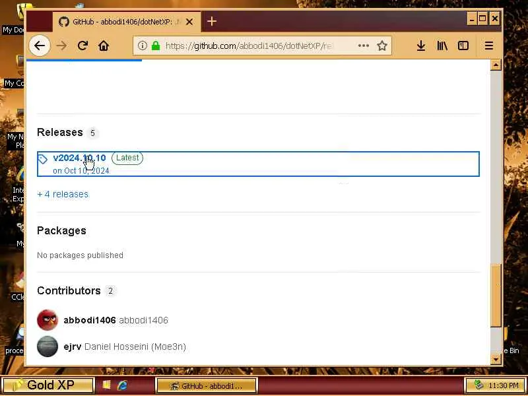Viewport: 528px width, 396px height.
Task: Click the Internet Explorer quick launch icon
Action: (x=123, y=385)
